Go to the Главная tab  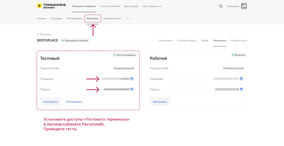(42, 18)
